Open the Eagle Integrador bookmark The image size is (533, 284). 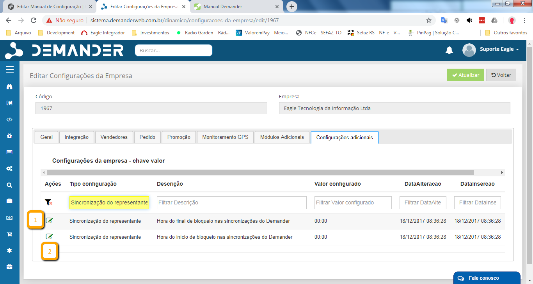103,33
